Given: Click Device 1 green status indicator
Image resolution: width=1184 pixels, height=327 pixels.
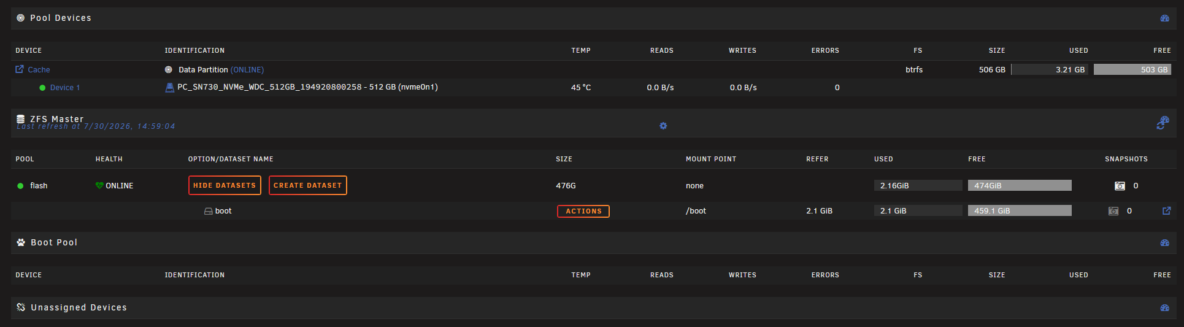Looking at the screenshot, I should [42, 88].
